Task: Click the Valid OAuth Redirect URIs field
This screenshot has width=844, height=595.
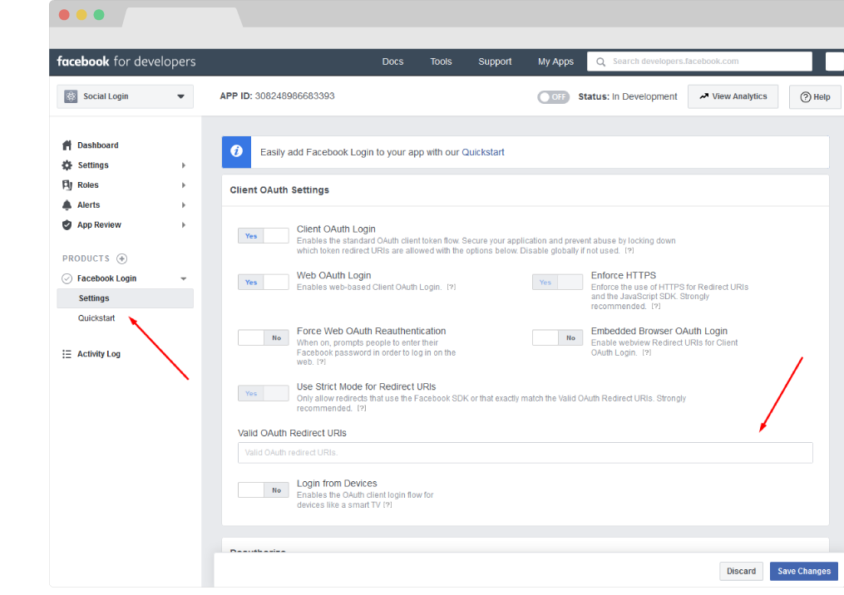Action: coord(525,453)
